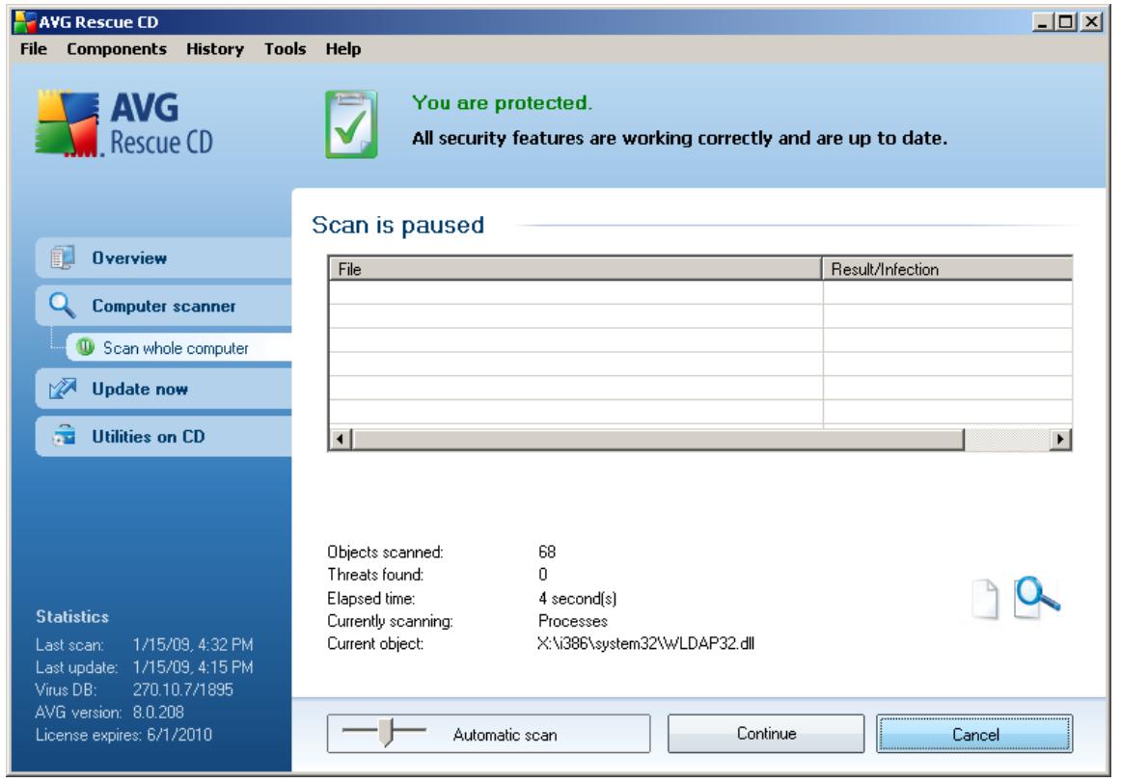Image resolution: width=1121 pixels, height=783 pixels.
Task: Minimize the AVG Rescue CD window
Action: (1043, 22)
